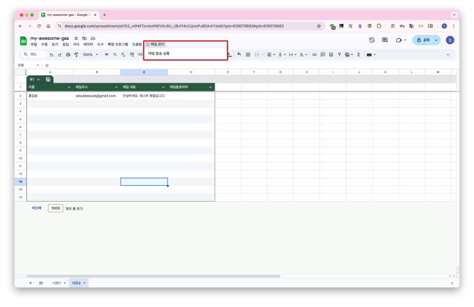Click the print icon
Screen dimensions: 474x307
click(67, 55)
